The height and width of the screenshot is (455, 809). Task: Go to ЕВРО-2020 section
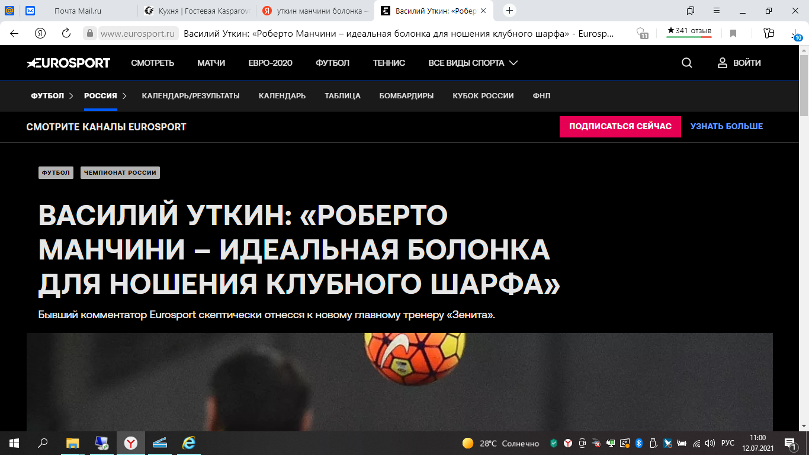tap(271, 63)
